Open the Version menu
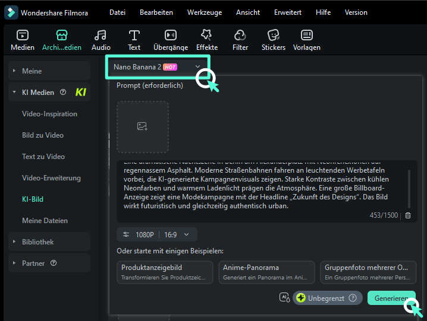Viewport: 427px width, 321px height. (356, 12)
